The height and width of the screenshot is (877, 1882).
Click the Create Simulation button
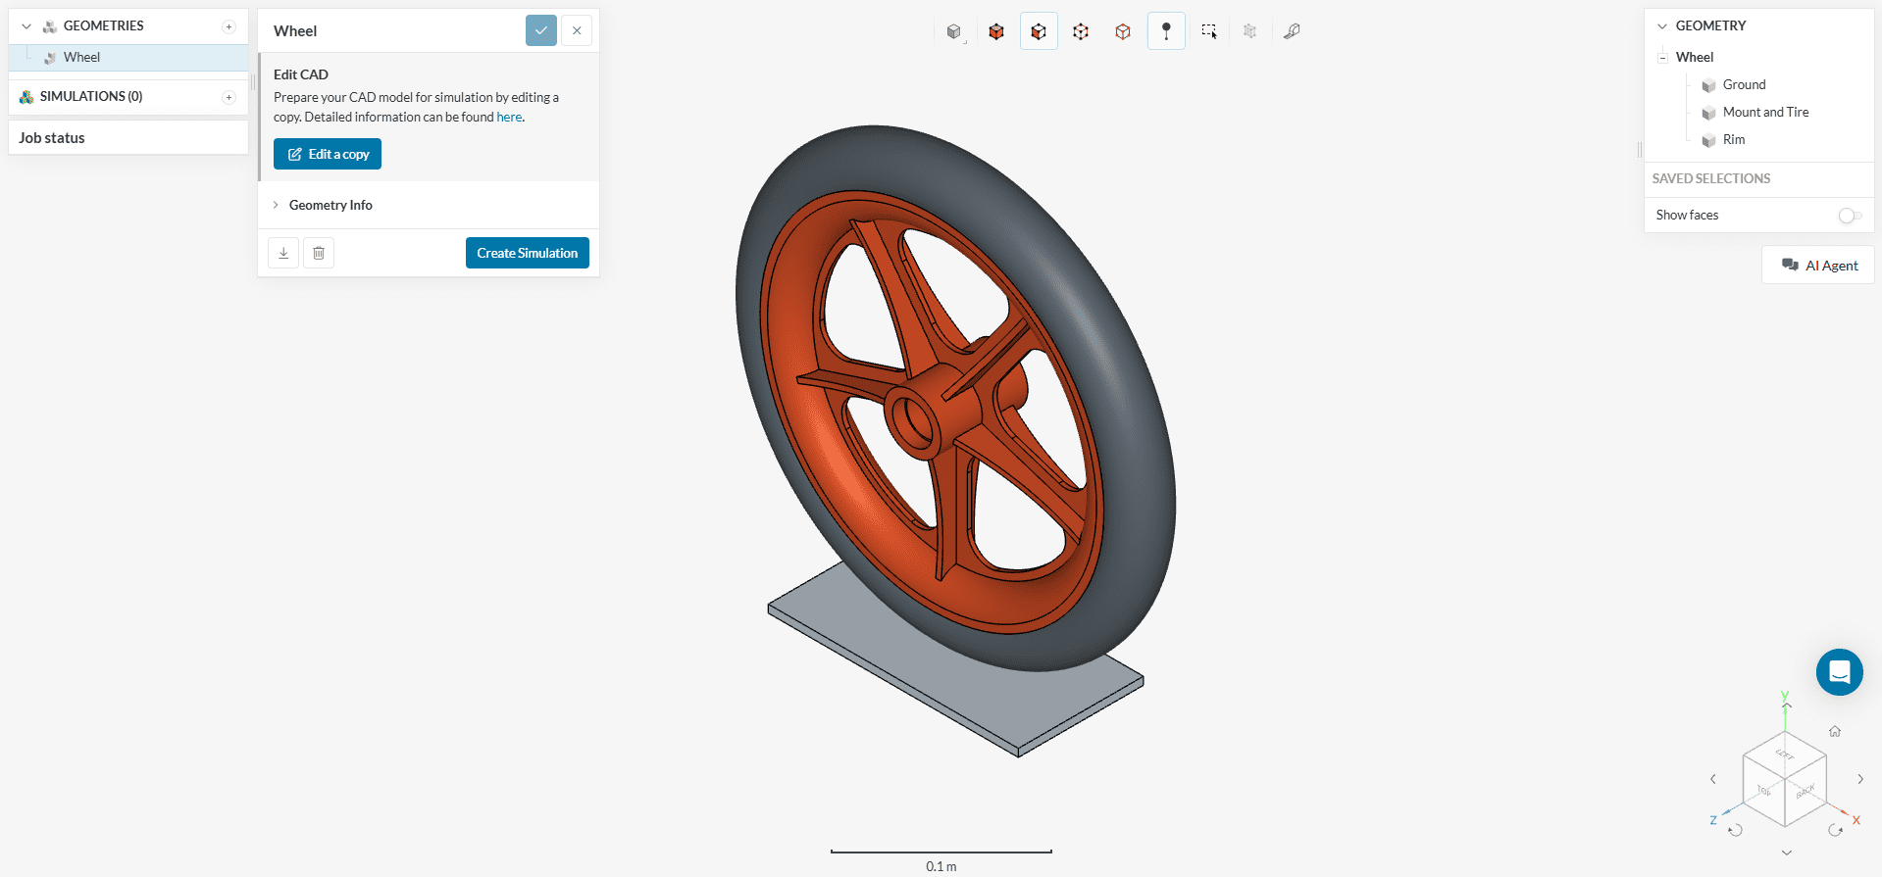click(527, 253)
